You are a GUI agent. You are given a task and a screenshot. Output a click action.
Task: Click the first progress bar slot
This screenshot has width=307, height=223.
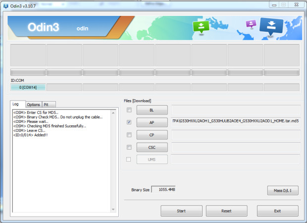click(x=28, y=72)
